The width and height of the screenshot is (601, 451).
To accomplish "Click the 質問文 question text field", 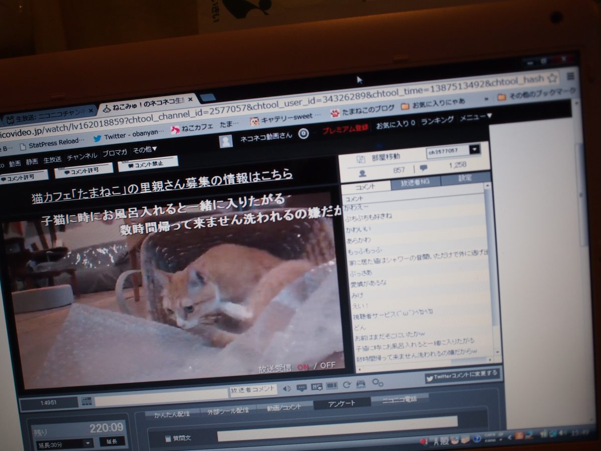I will (x=337, y=428).
